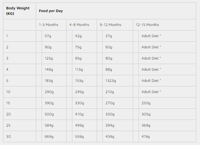
Task: Select the 669g cell in the last row
Action: 49,137
